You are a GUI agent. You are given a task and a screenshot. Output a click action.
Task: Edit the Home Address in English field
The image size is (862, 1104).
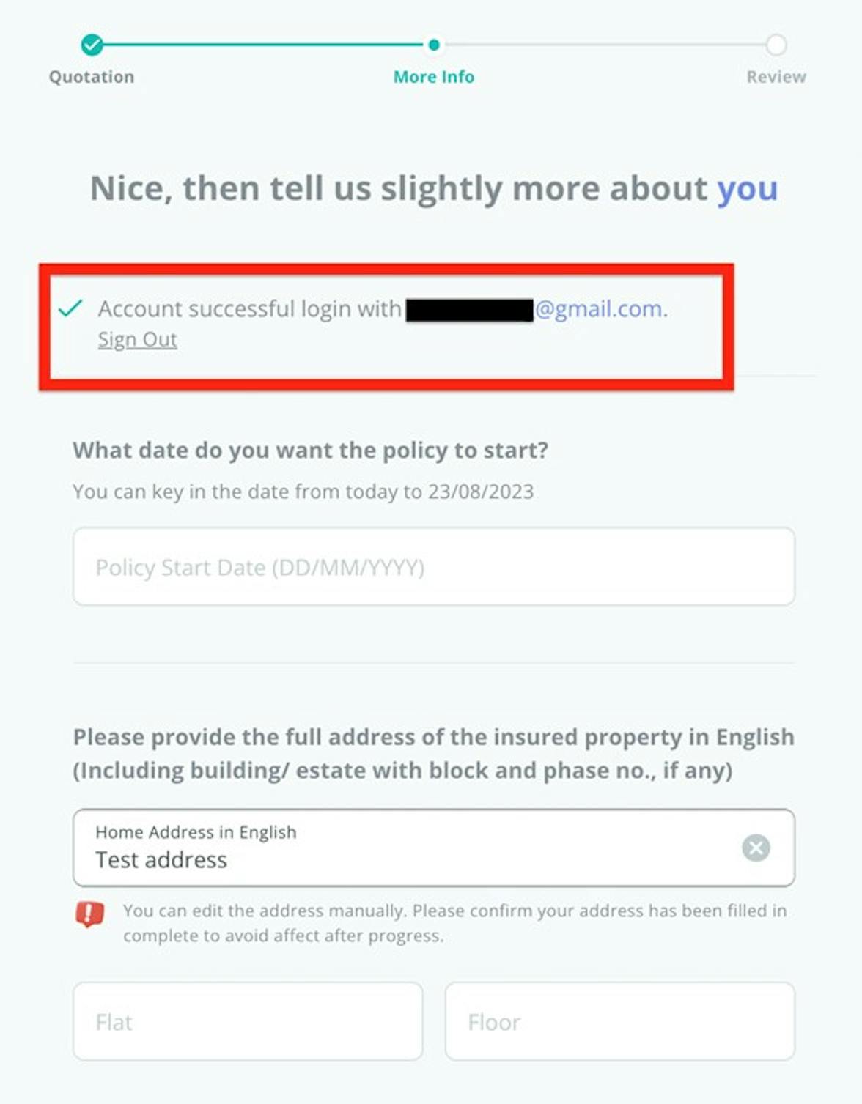(x=434, y=848)
